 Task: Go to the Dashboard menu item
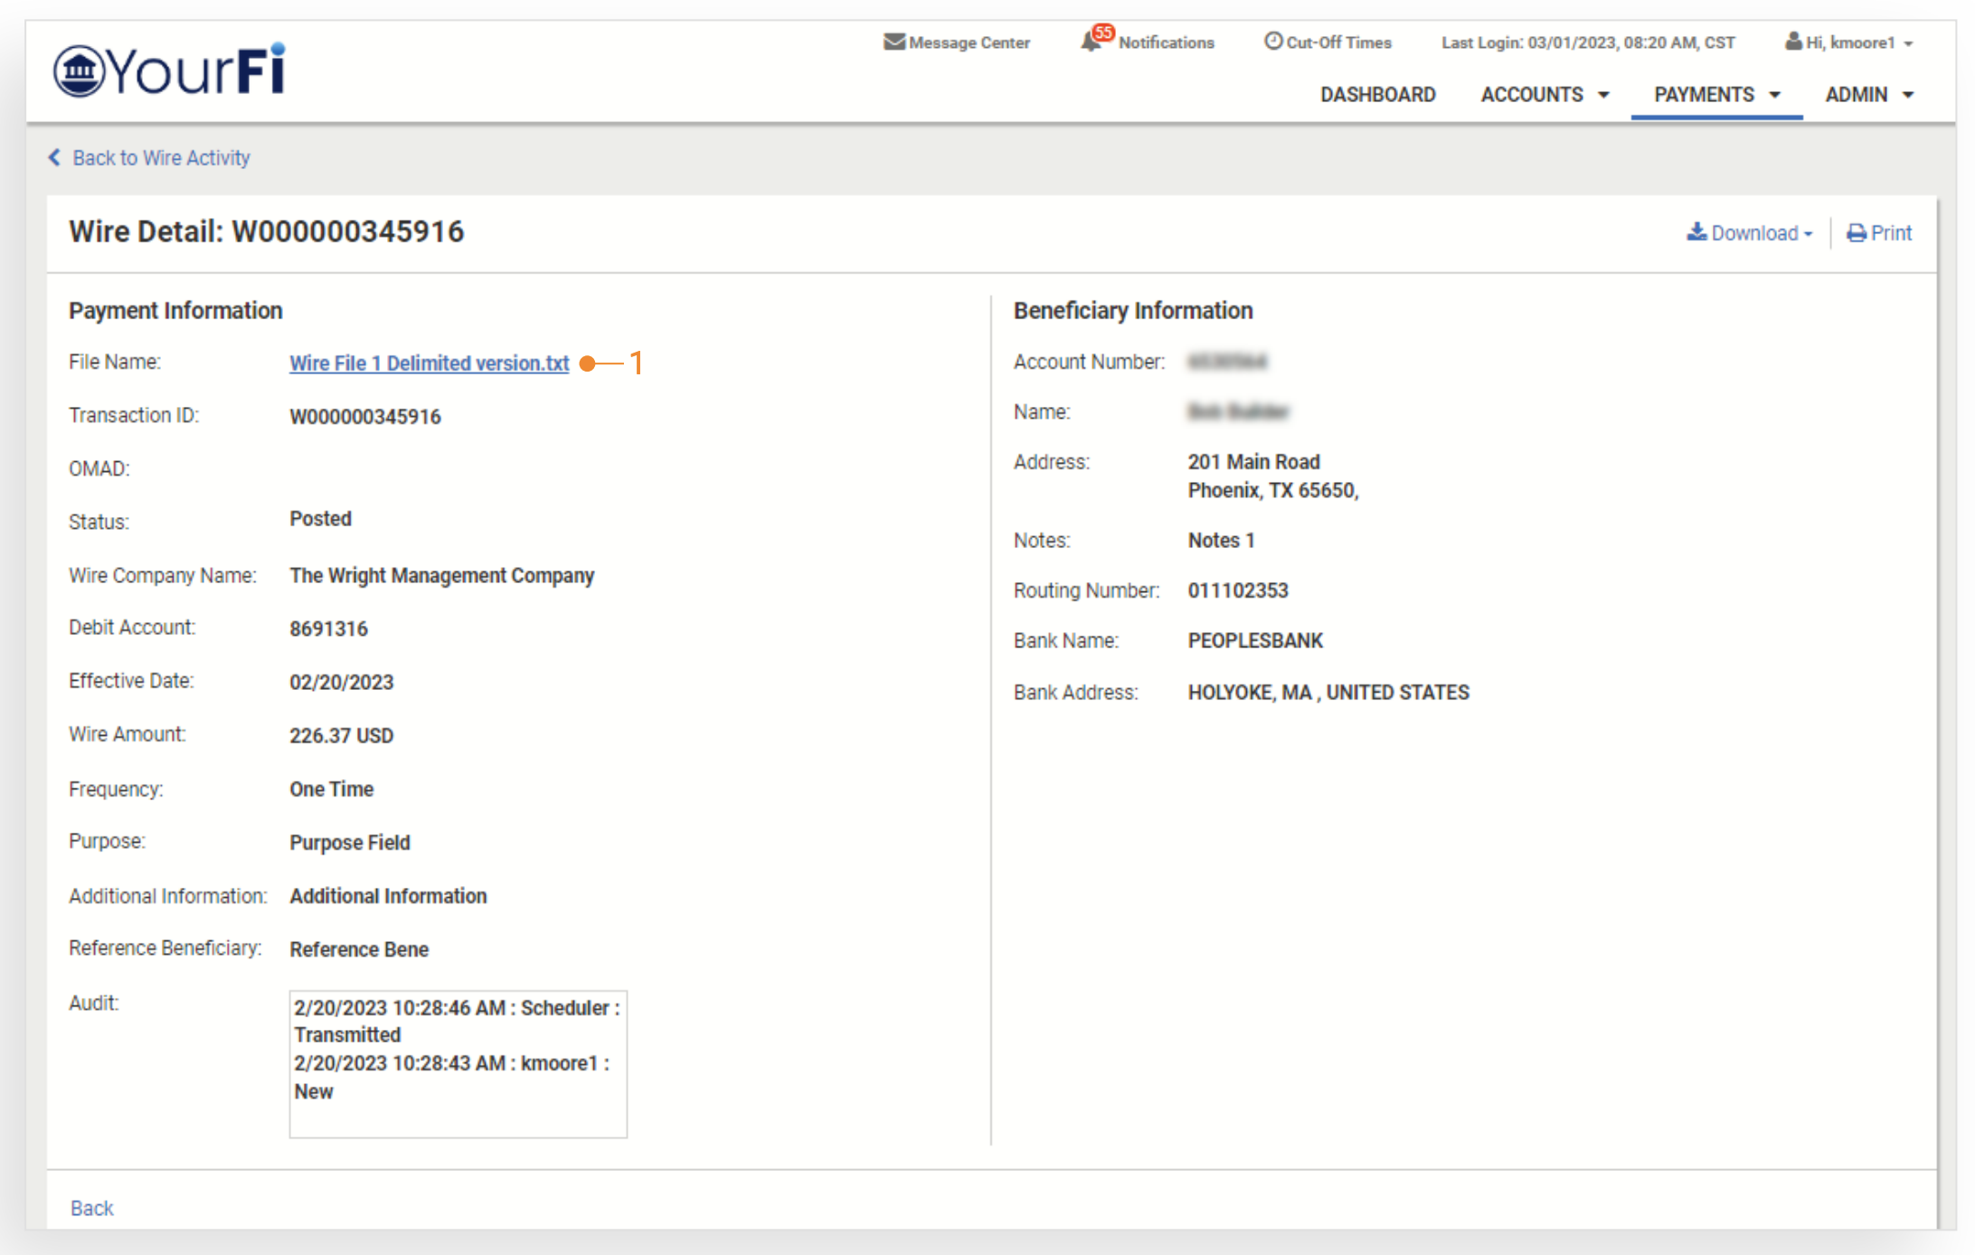[x=1377, y=95]
